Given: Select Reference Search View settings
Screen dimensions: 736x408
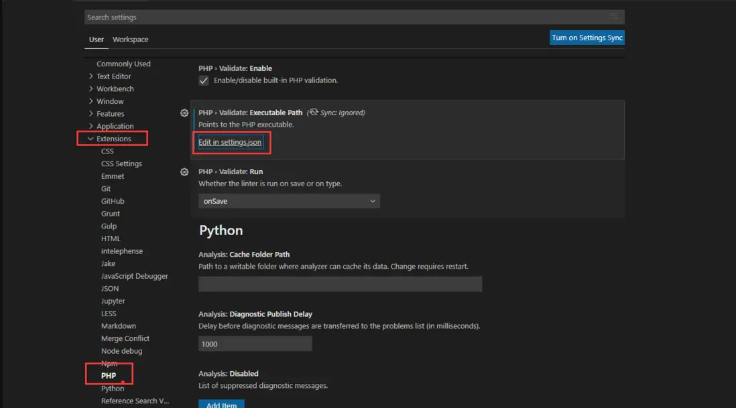Looking at the screenshot, I should 135,401.
